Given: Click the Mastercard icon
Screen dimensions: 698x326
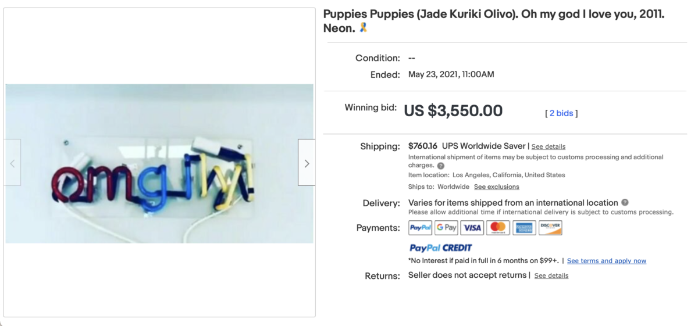Looking at the screenshot, I should [x=498, y=228].
